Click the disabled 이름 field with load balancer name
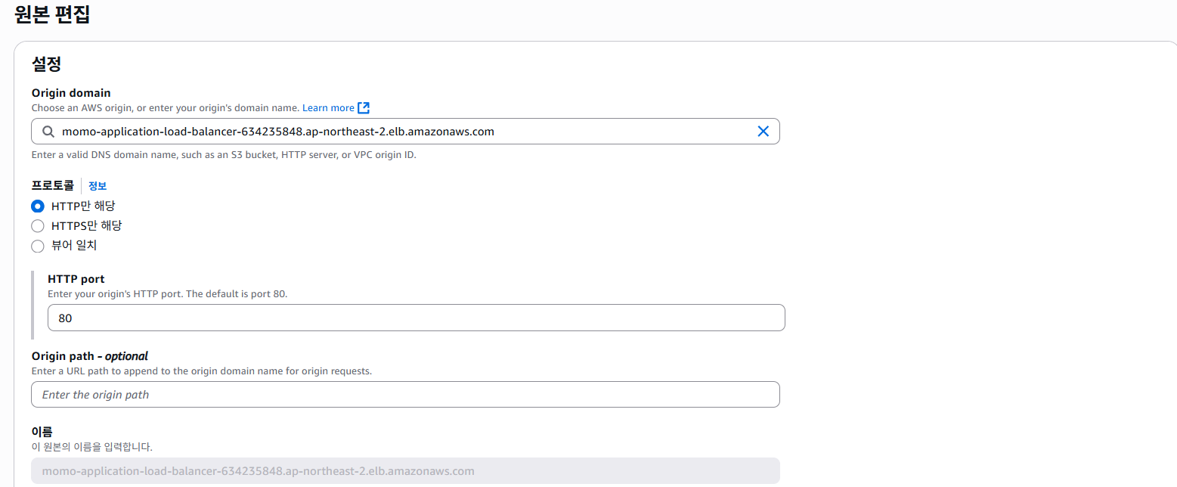Image resolution: width=1177 pixels, height=487 pixels. tap(405, 471)
